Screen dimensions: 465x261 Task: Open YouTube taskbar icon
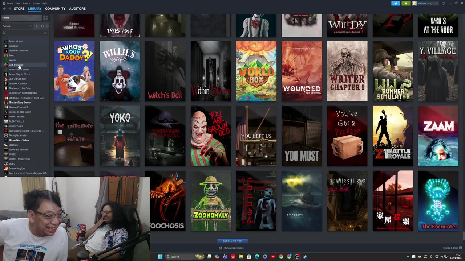[x=273, y=257]
